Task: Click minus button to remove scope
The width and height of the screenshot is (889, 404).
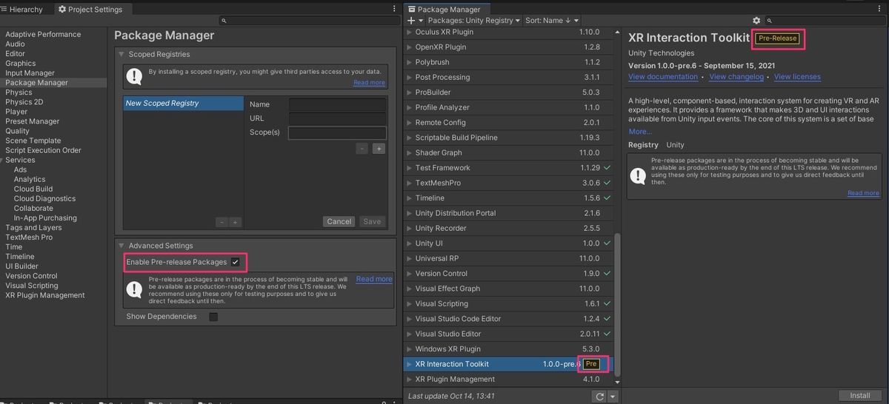Action: tap(362, 149)
